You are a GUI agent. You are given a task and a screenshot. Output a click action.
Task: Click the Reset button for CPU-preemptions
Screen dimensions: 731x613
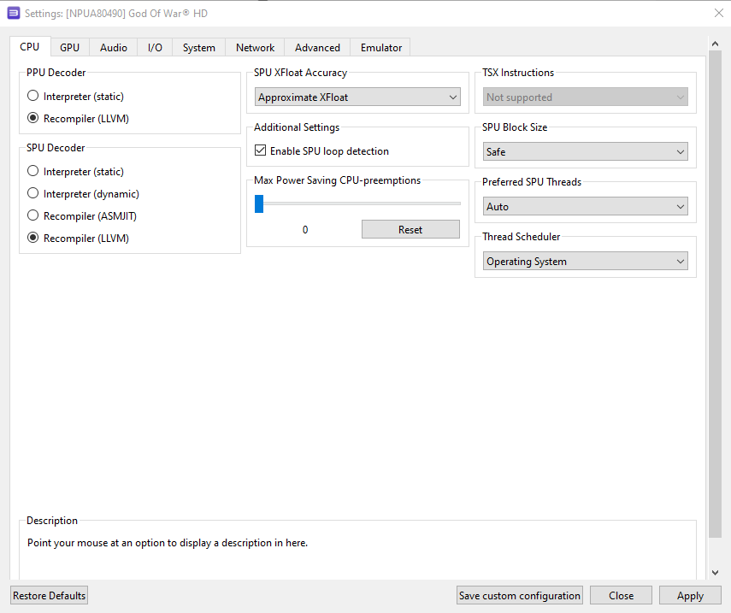[410, 229]
